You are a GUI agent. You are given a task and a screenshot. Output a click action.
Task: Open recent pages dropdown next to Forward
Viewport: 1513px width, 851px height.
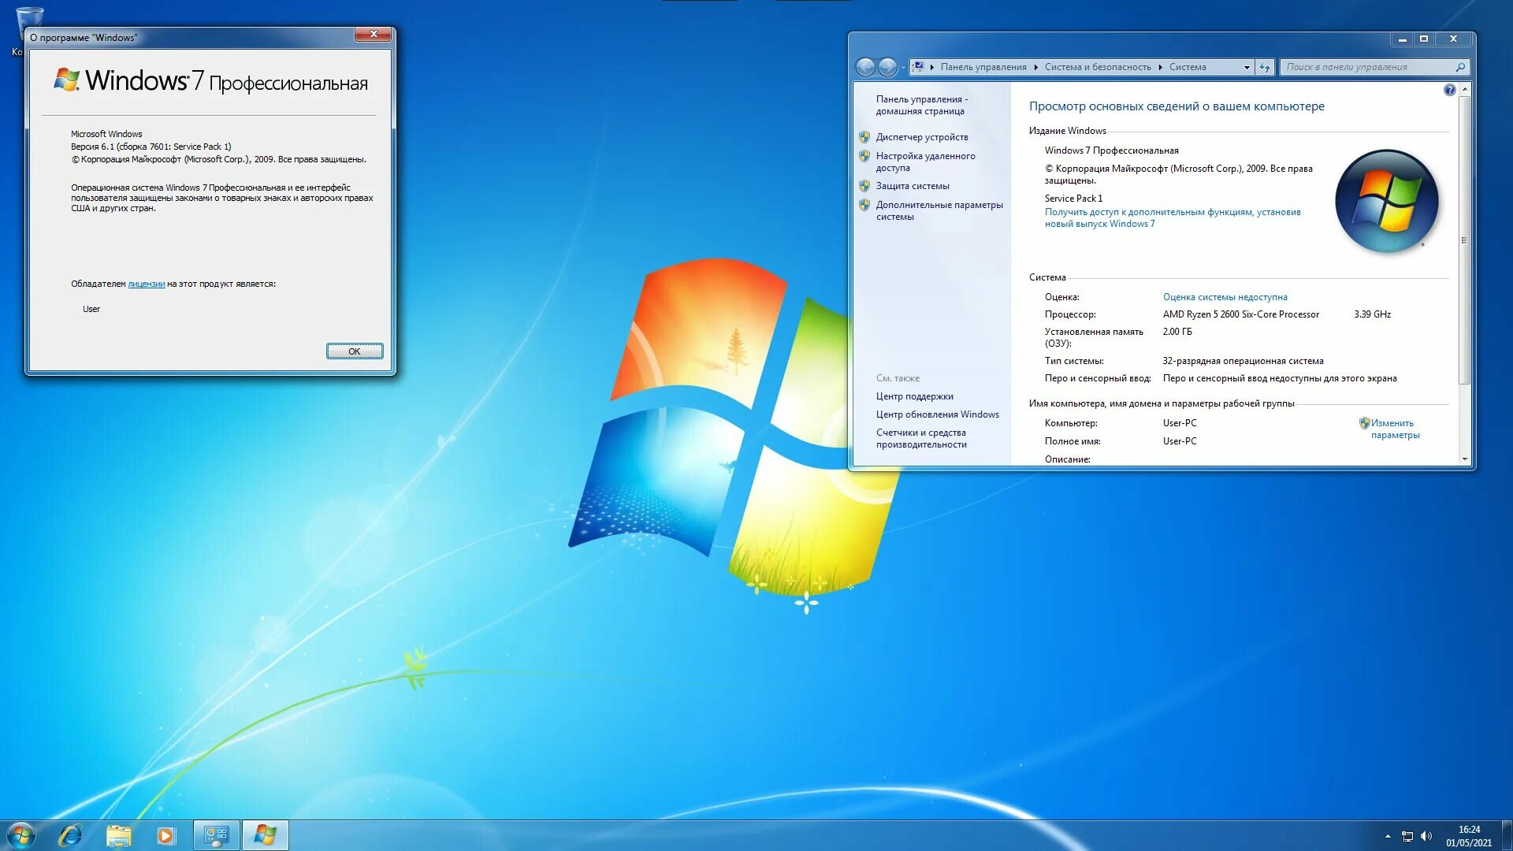903,67
